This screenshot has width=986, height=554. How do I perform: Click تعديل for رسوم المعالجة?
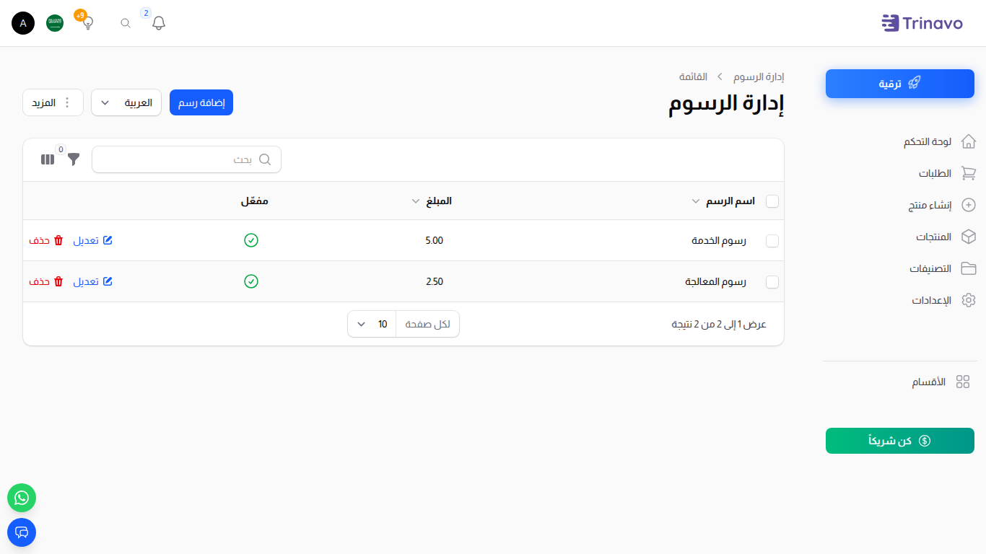pyautogui.click(x=92, y=281)
